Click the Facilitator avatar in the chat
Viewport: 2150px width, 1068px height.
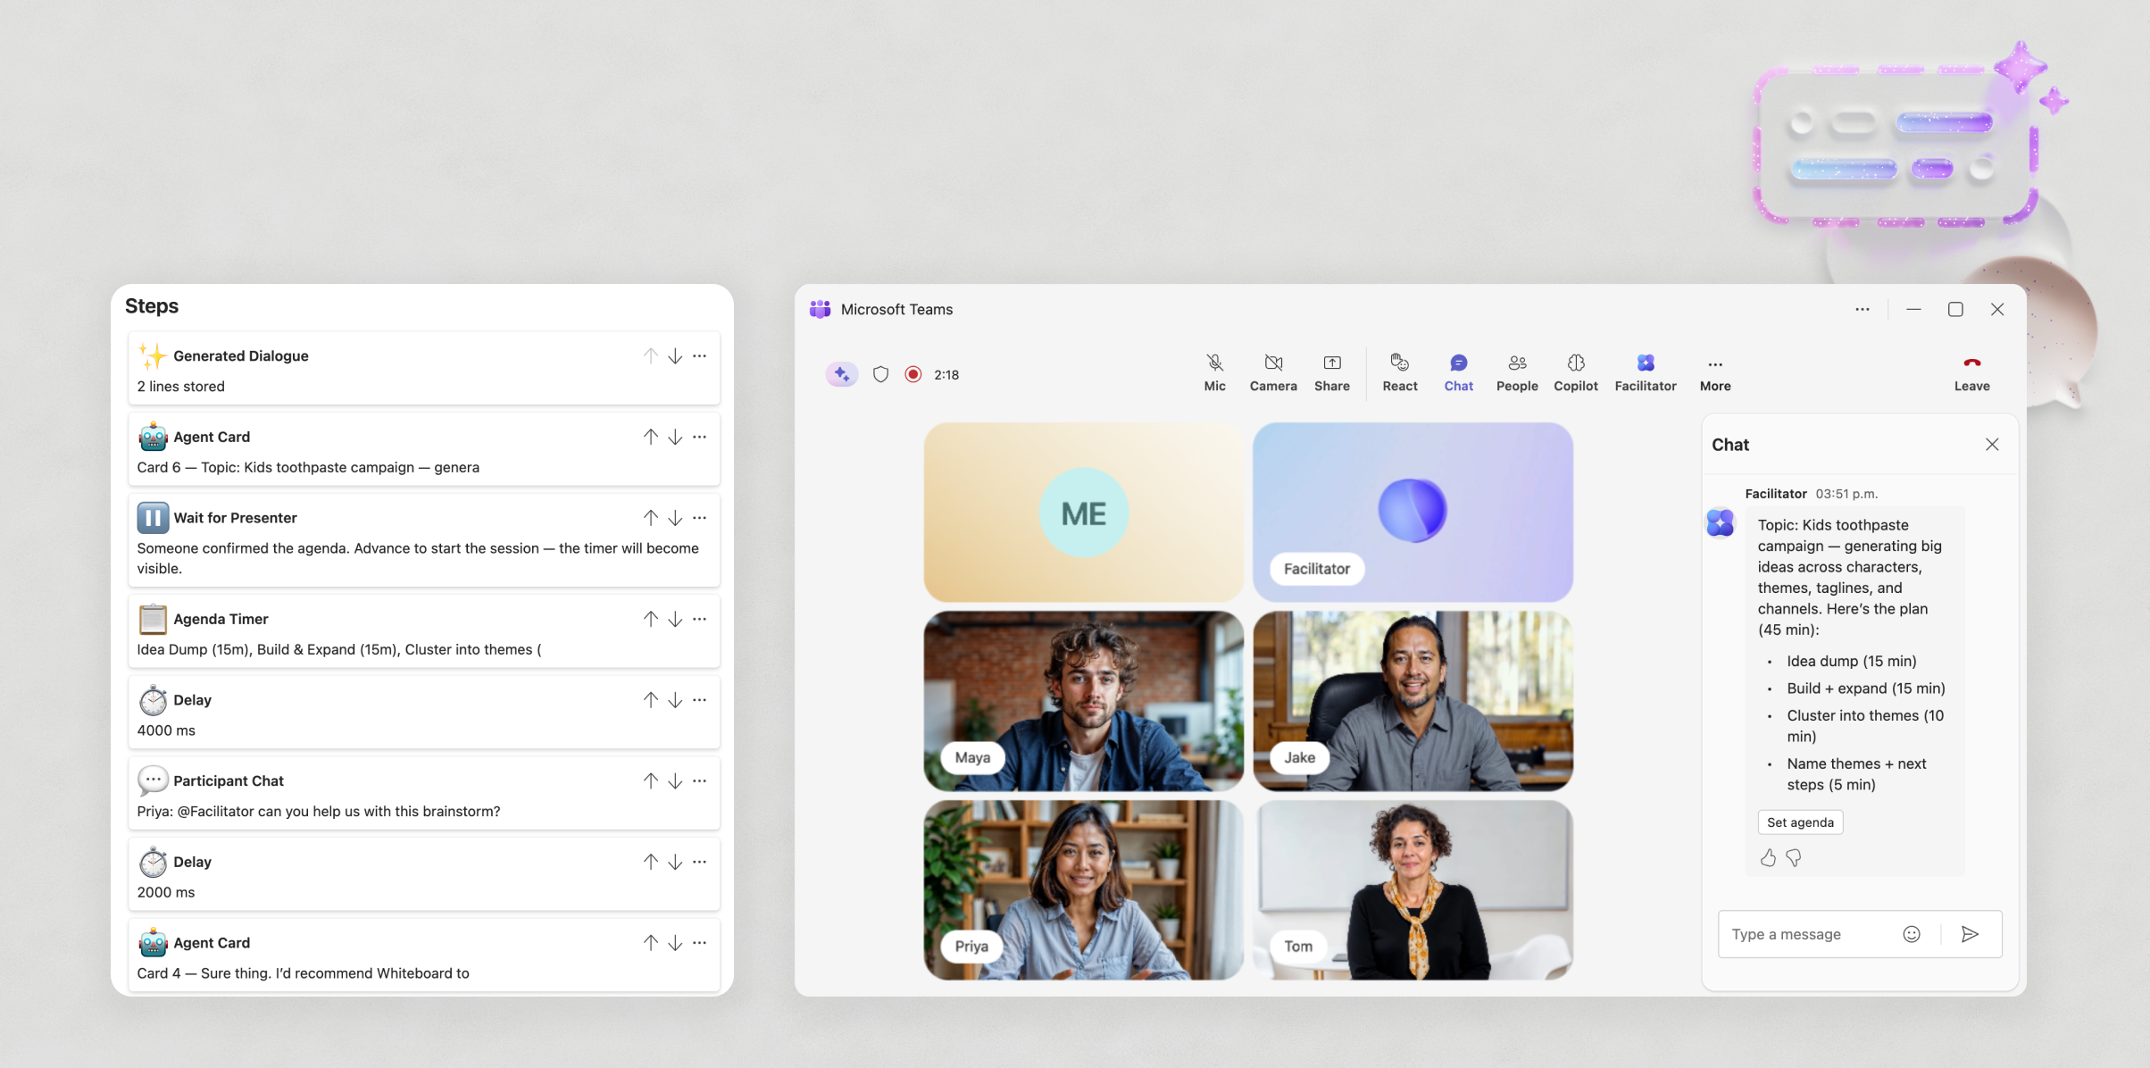point(1721,522)
